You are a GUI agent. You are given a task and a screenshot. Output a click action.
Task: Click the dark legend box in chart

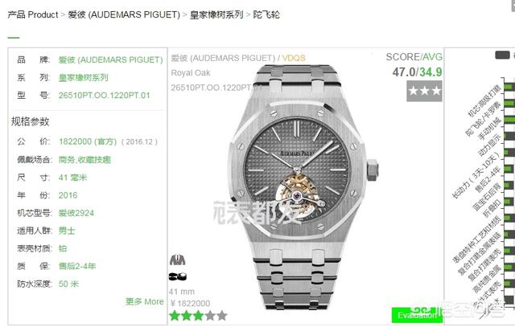tap(502, 55)
